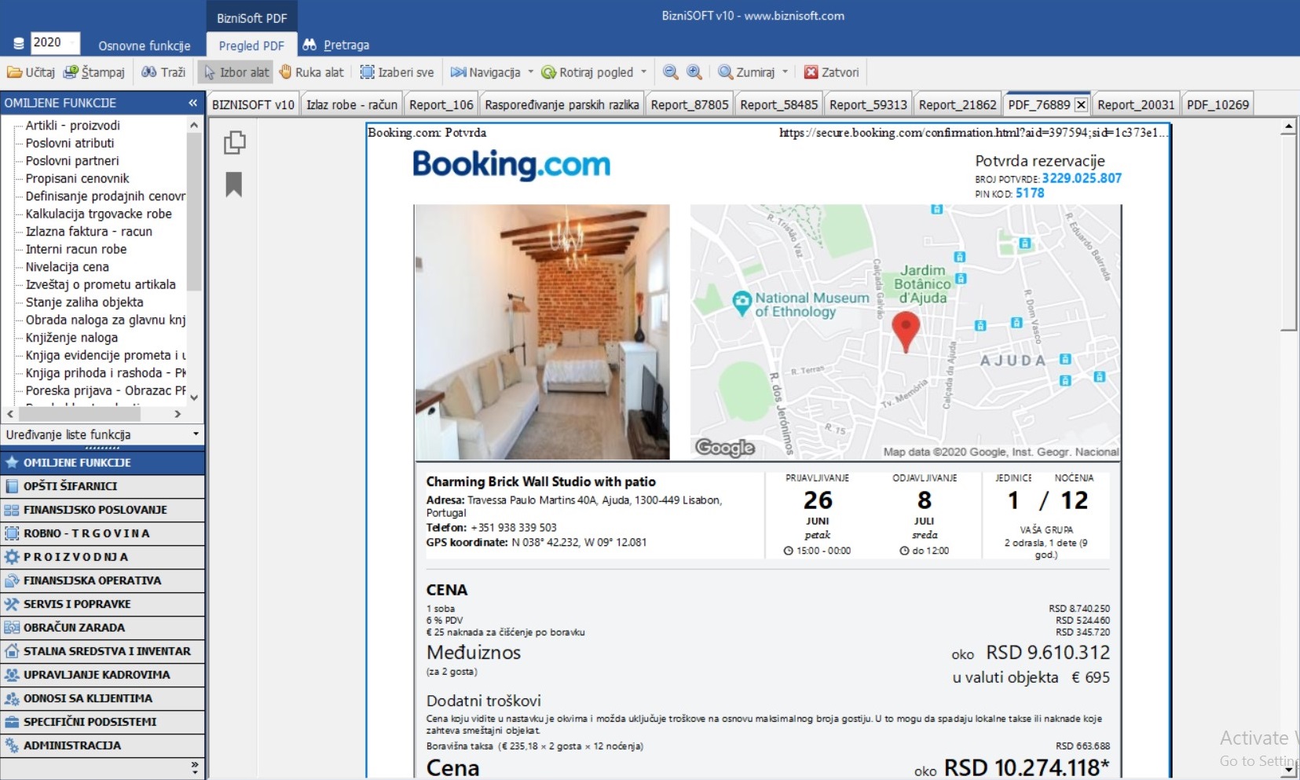Click the Učitaj (load) folder icon

tap(14, 72)
